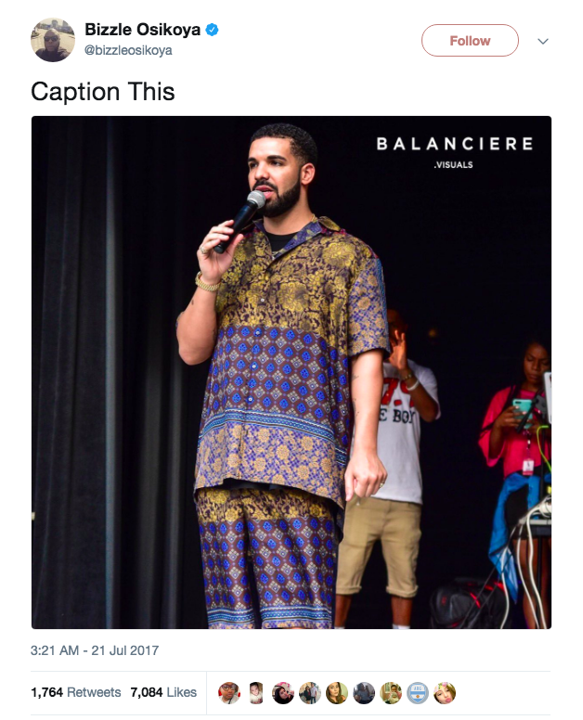
Task: Click the second liker avatar showing a baby
Action: [x=256, y=693]
